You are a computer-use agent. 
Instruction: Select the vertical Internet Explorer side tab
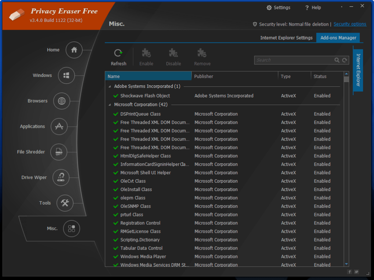click(358, 70)
